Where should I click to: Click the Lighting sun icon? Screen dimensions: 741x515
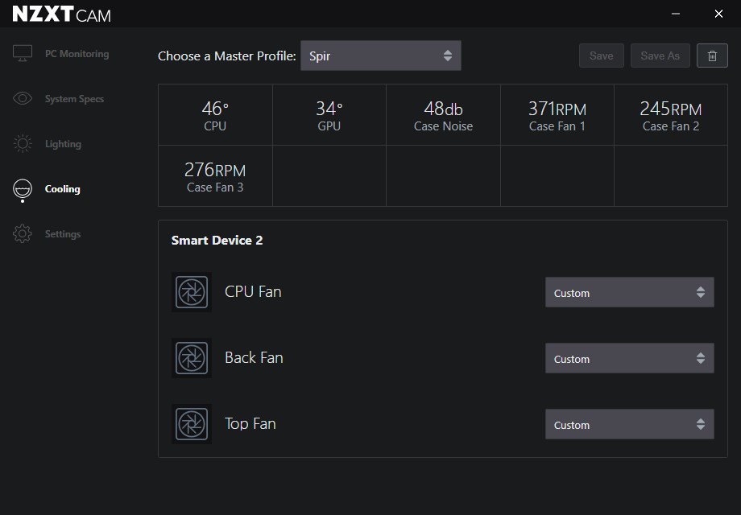23,143
